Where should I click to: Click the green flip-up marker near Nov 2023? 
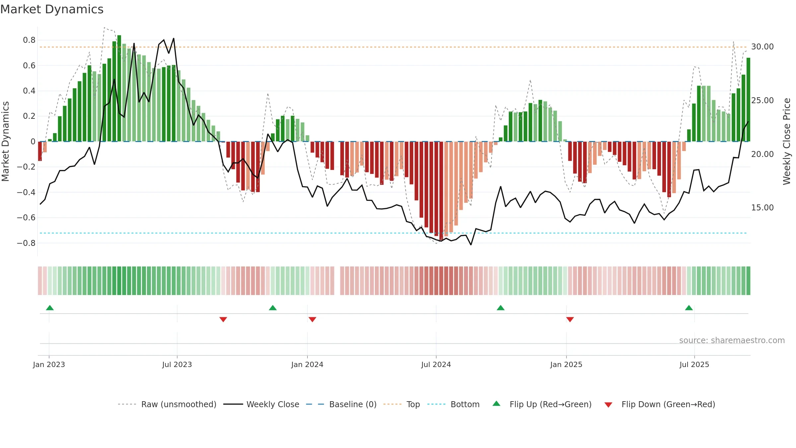click(x=273, y=308)
